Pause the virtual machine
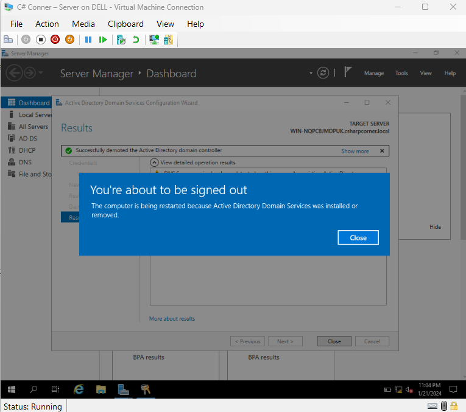Screen dimensions: 466x412 88,40
